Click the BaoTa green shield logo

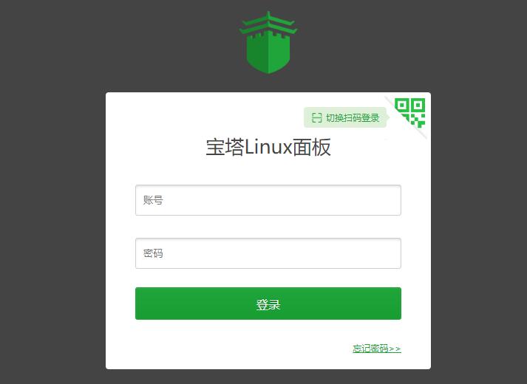click(x=268, y=42)
